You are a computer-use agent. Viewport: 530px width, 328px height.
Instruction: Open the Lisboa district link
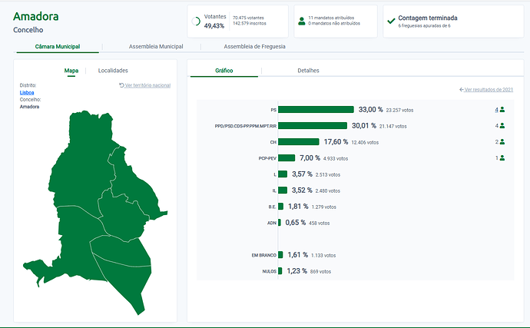tap(27, 92)
